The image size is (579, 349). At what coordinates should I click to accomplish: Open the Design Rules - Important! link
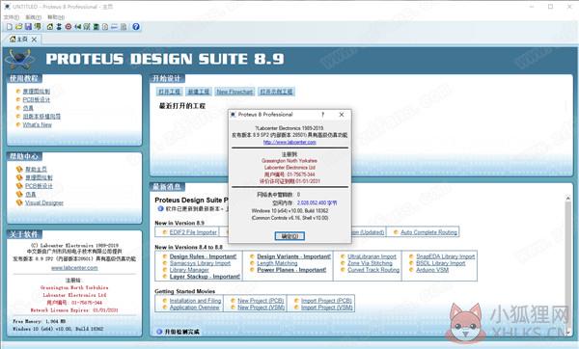(203, 256)
